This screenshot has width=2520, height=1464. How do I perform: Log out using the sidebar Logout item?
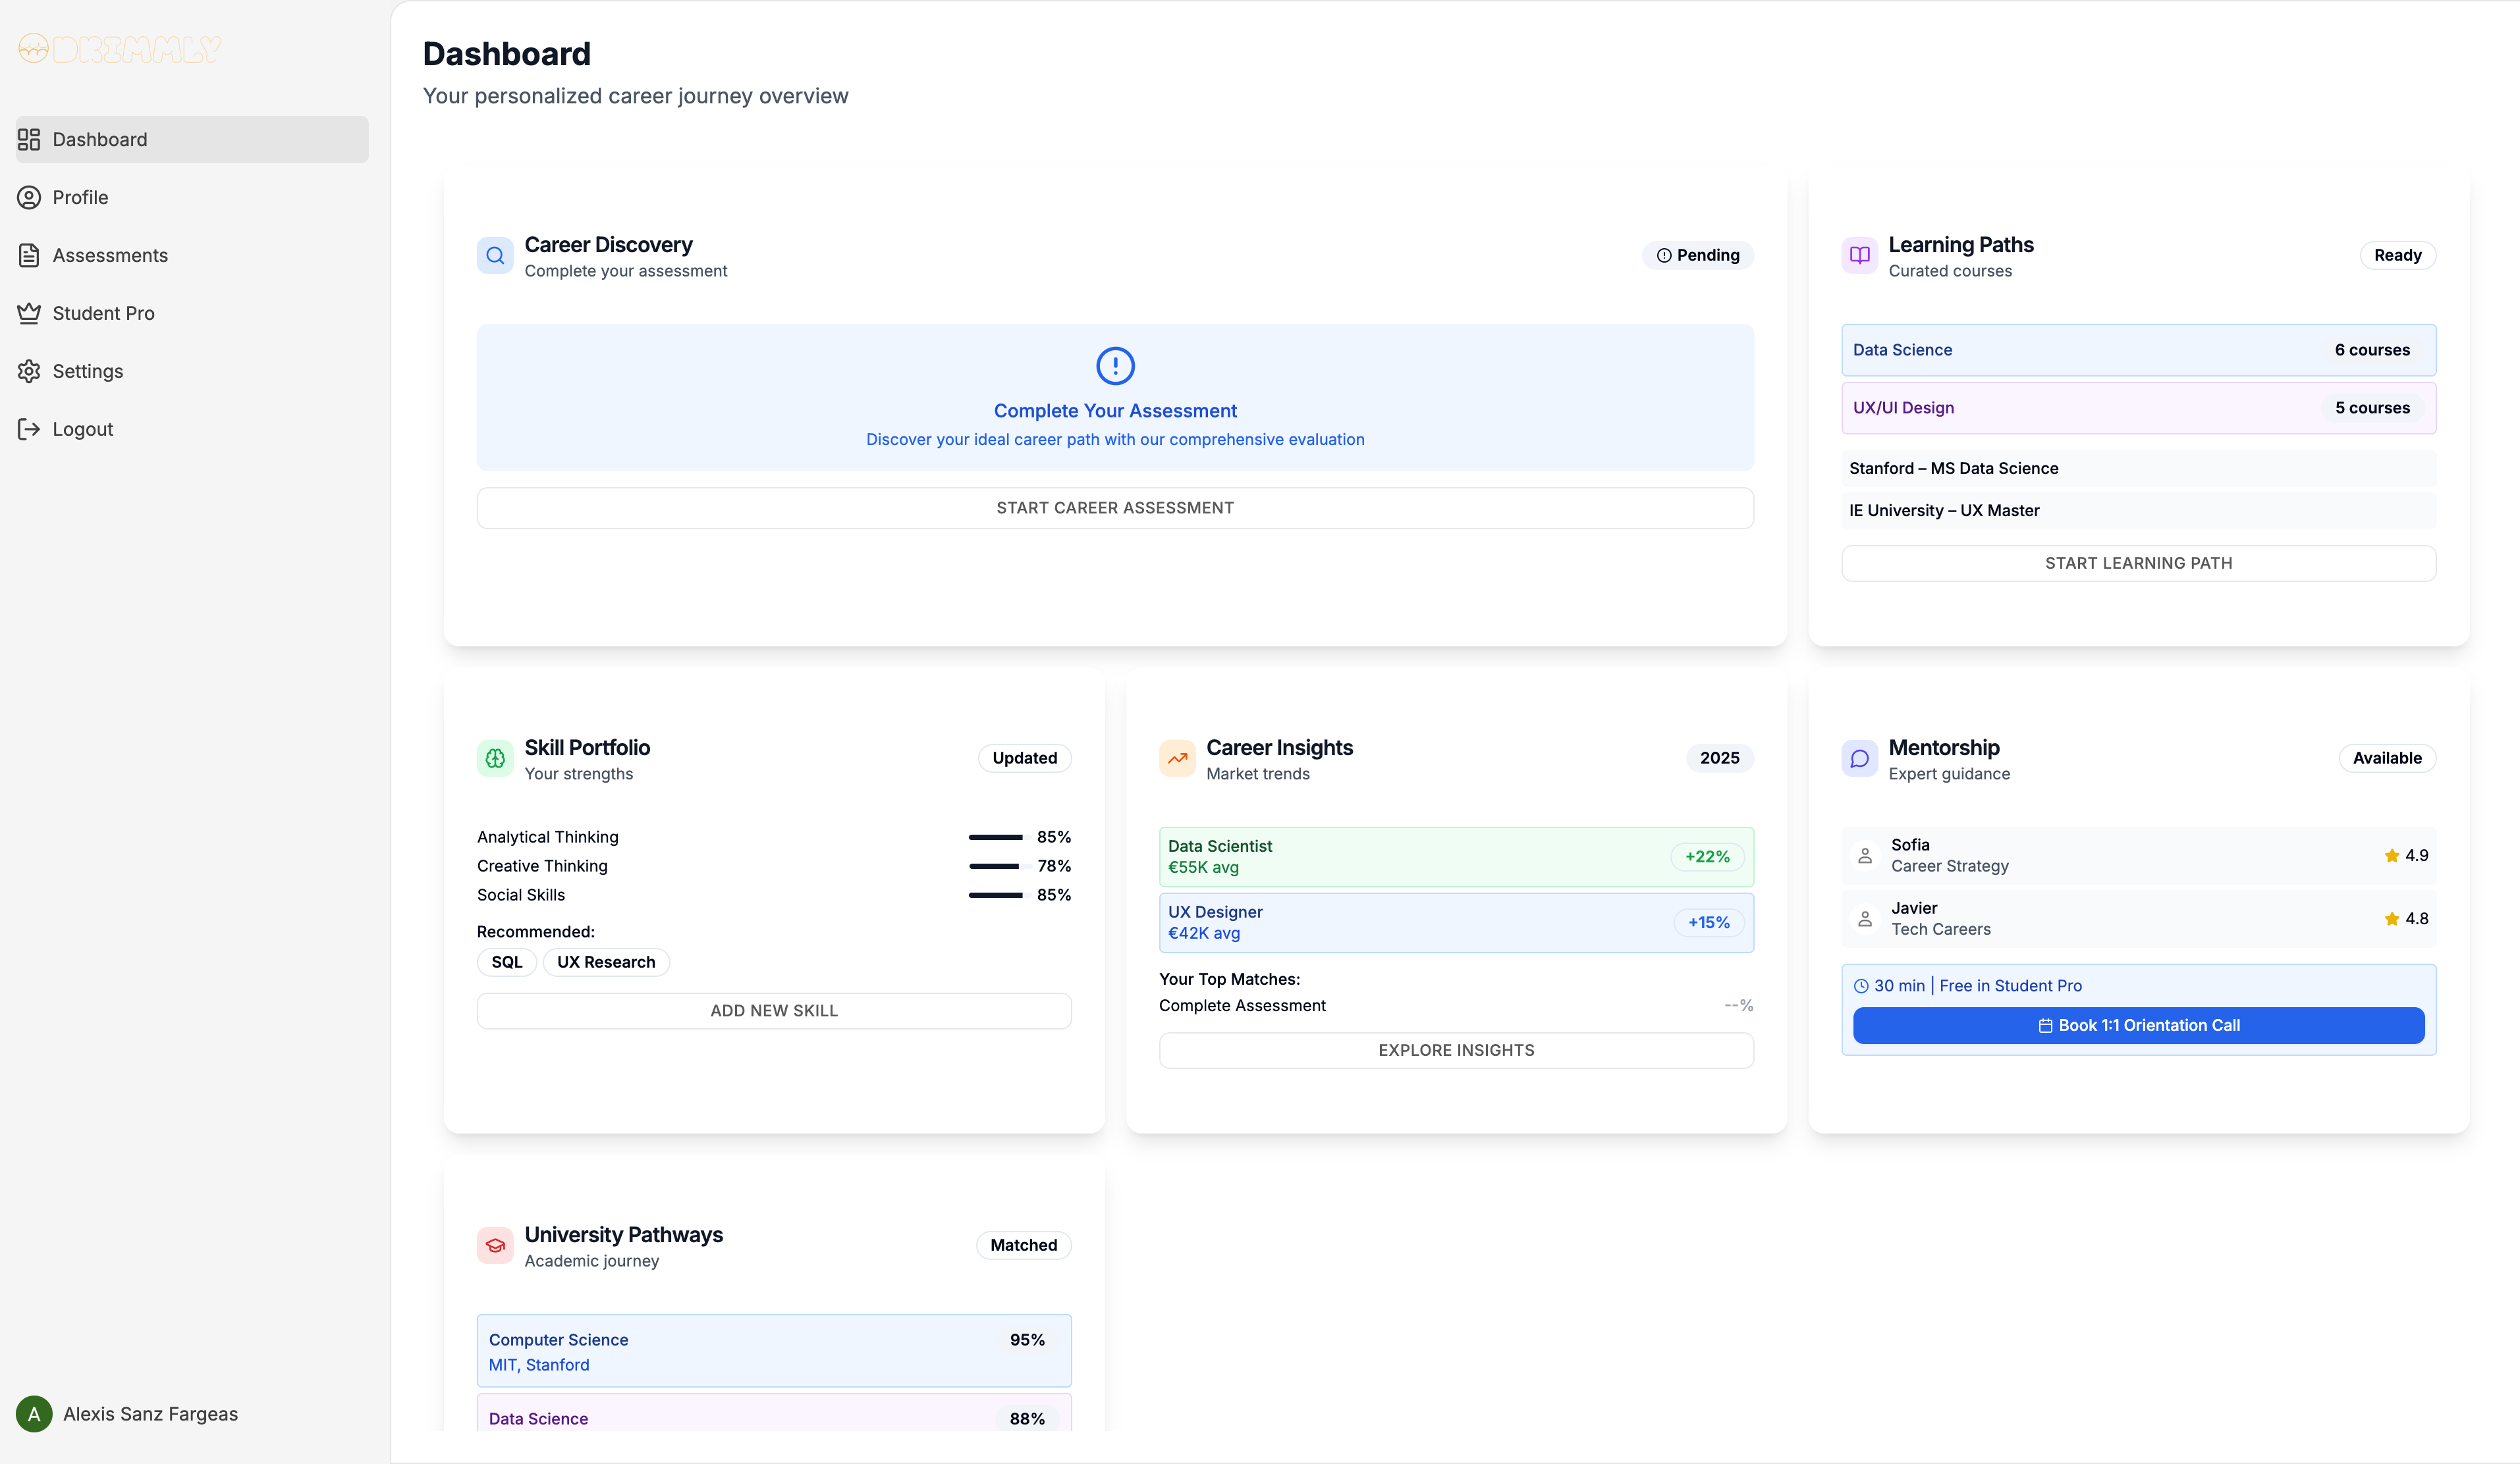[82, 430]
